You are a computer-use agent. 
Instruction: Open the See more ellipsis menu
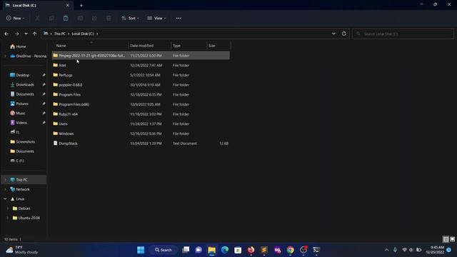179,19
